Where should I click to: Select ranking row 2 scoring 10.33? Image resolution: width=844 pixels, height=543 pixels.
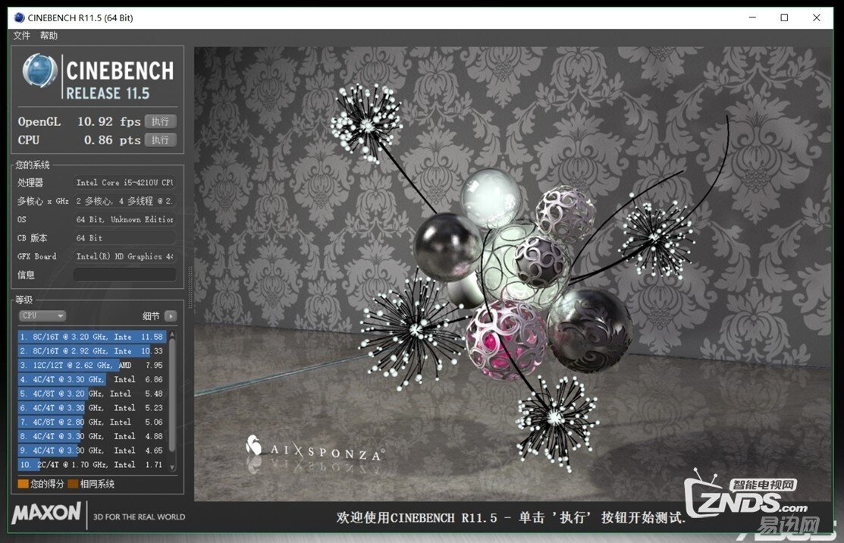pos(92,351)
